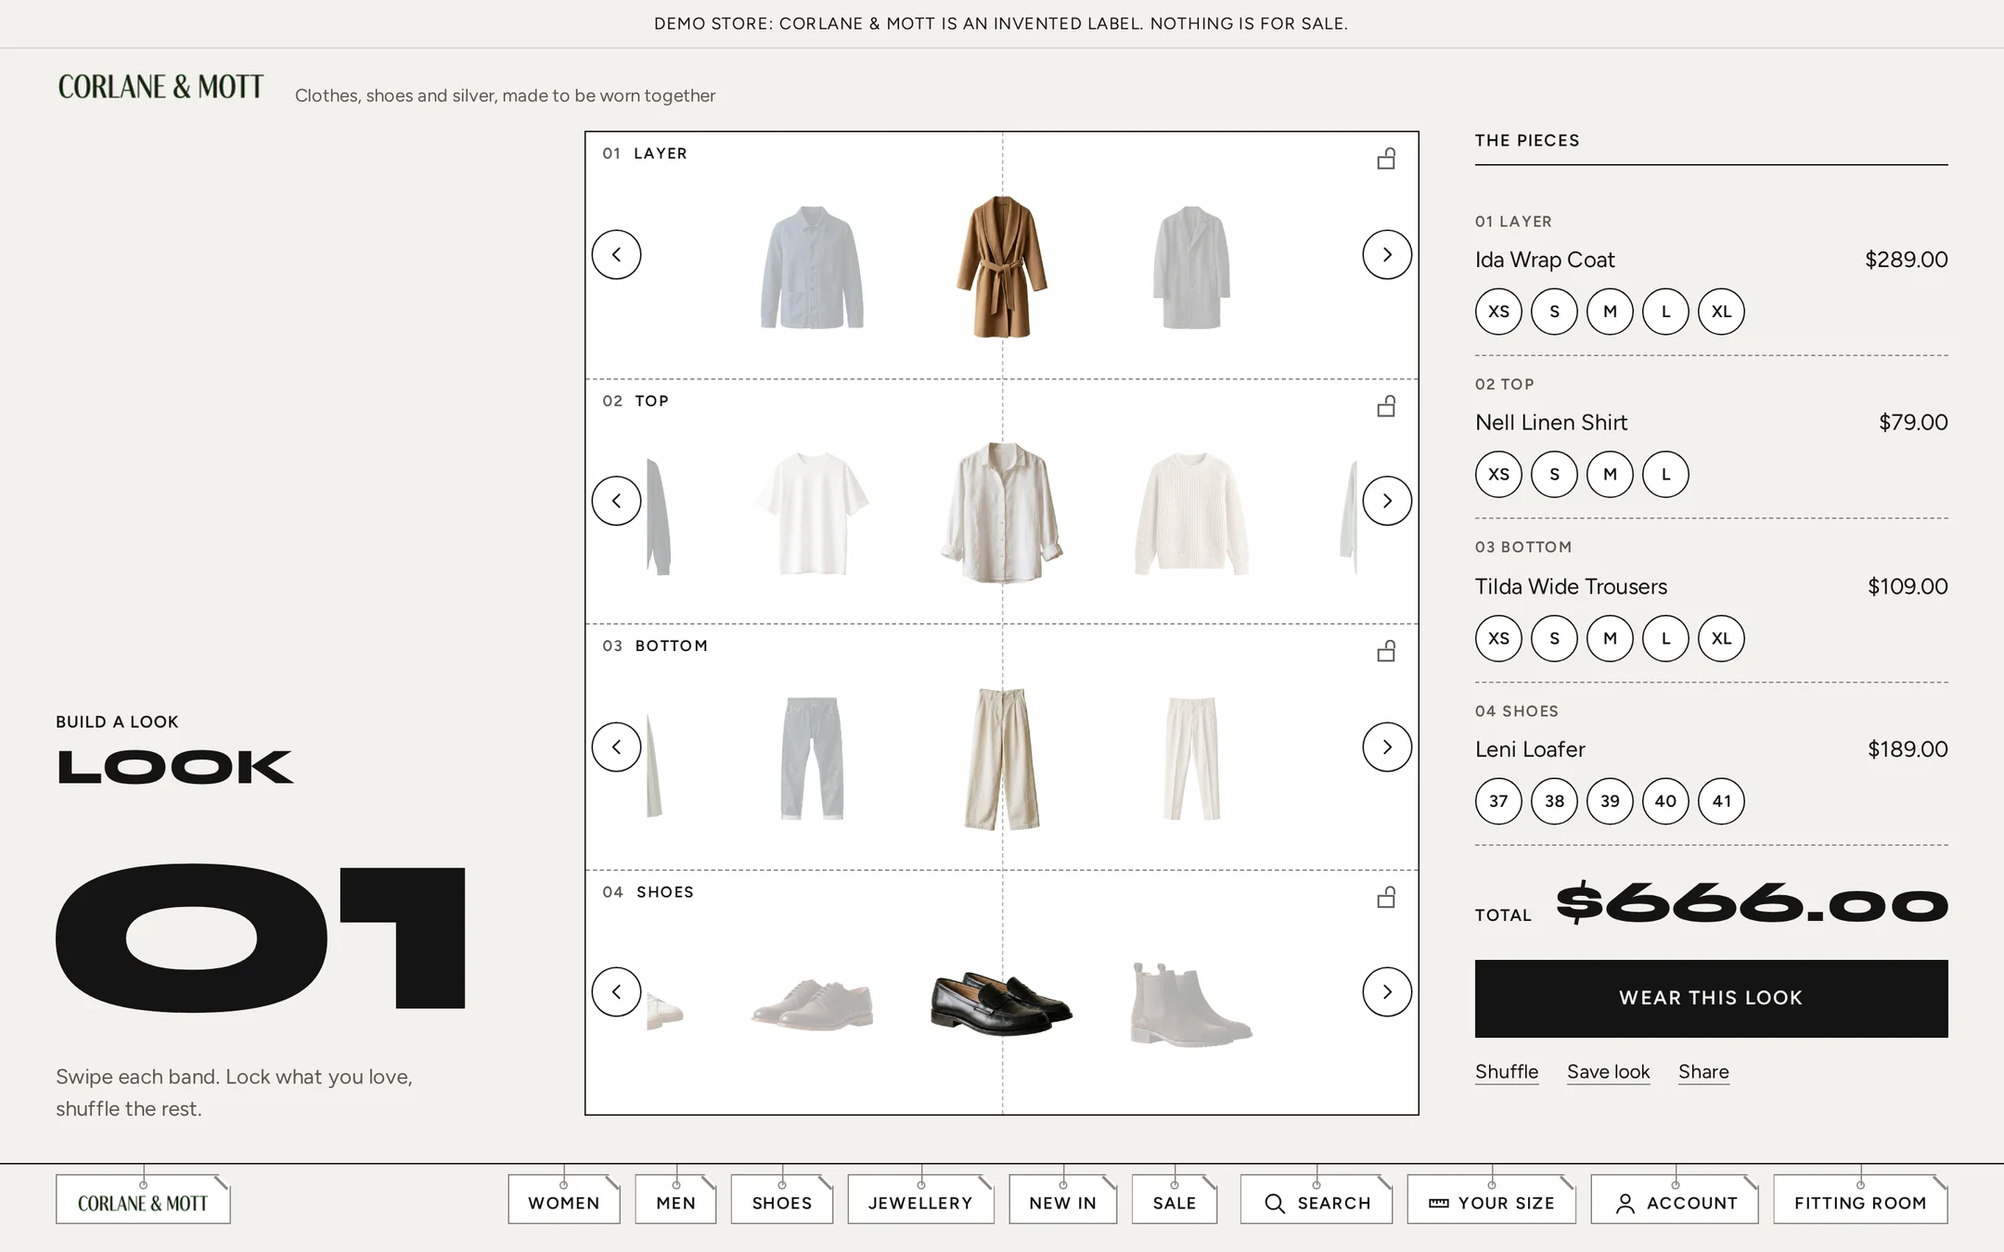Open the Account tag
The width and height of the screenshot is (2004, 1252).
(x=1675, y=1200)
